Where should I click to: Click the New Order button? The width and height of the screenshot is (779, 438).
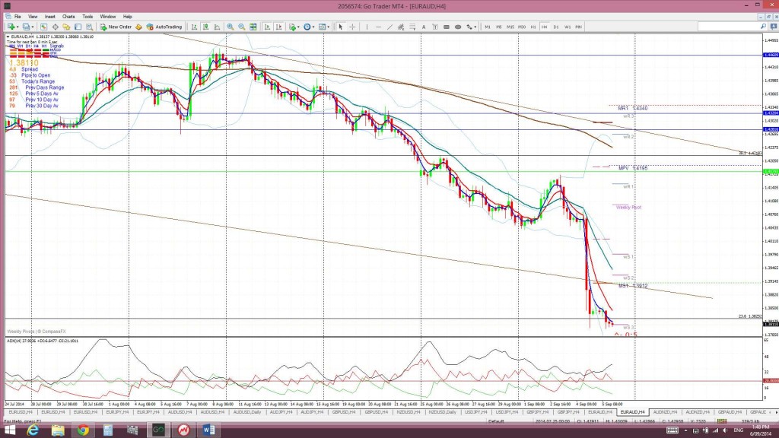click(117, 27)
